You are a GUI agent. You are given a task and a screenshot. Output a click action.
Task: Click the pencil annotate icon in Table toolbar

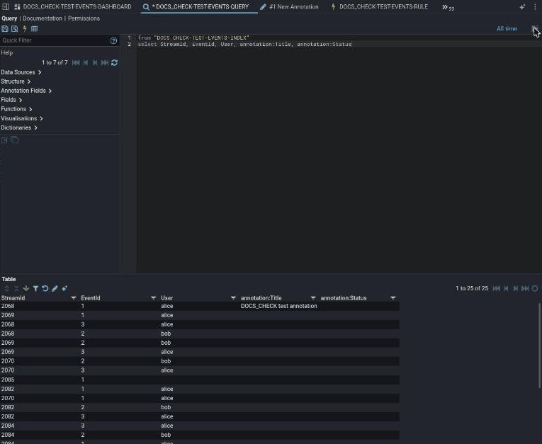[x=55, y=288]
